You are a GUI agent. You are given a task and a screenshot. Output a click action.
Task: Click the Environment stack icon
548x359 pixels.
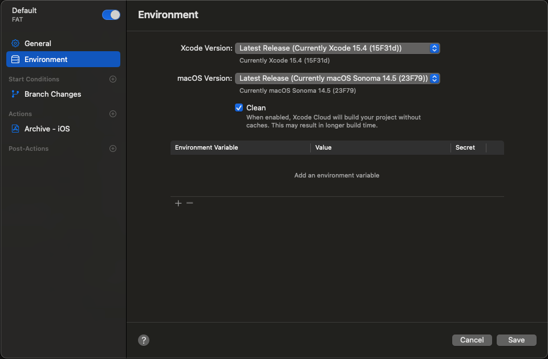[x=15, y=59]
